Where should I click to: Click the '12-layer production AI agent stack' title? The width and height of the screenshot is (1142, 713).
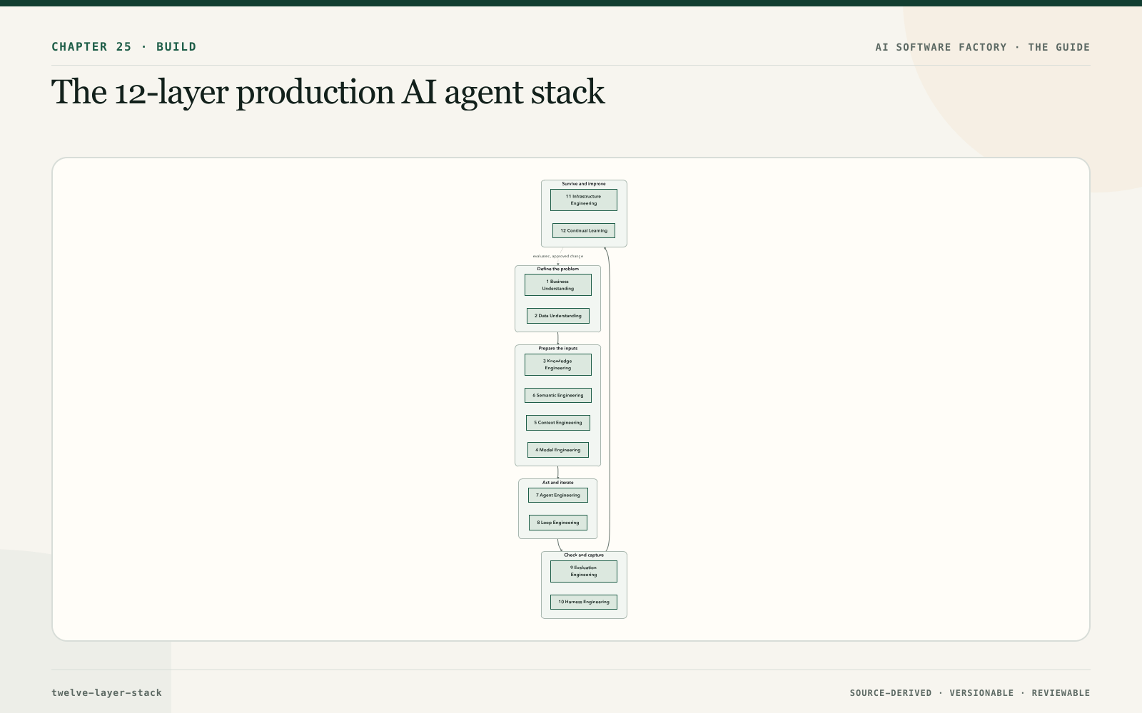(x=328, y=93)
